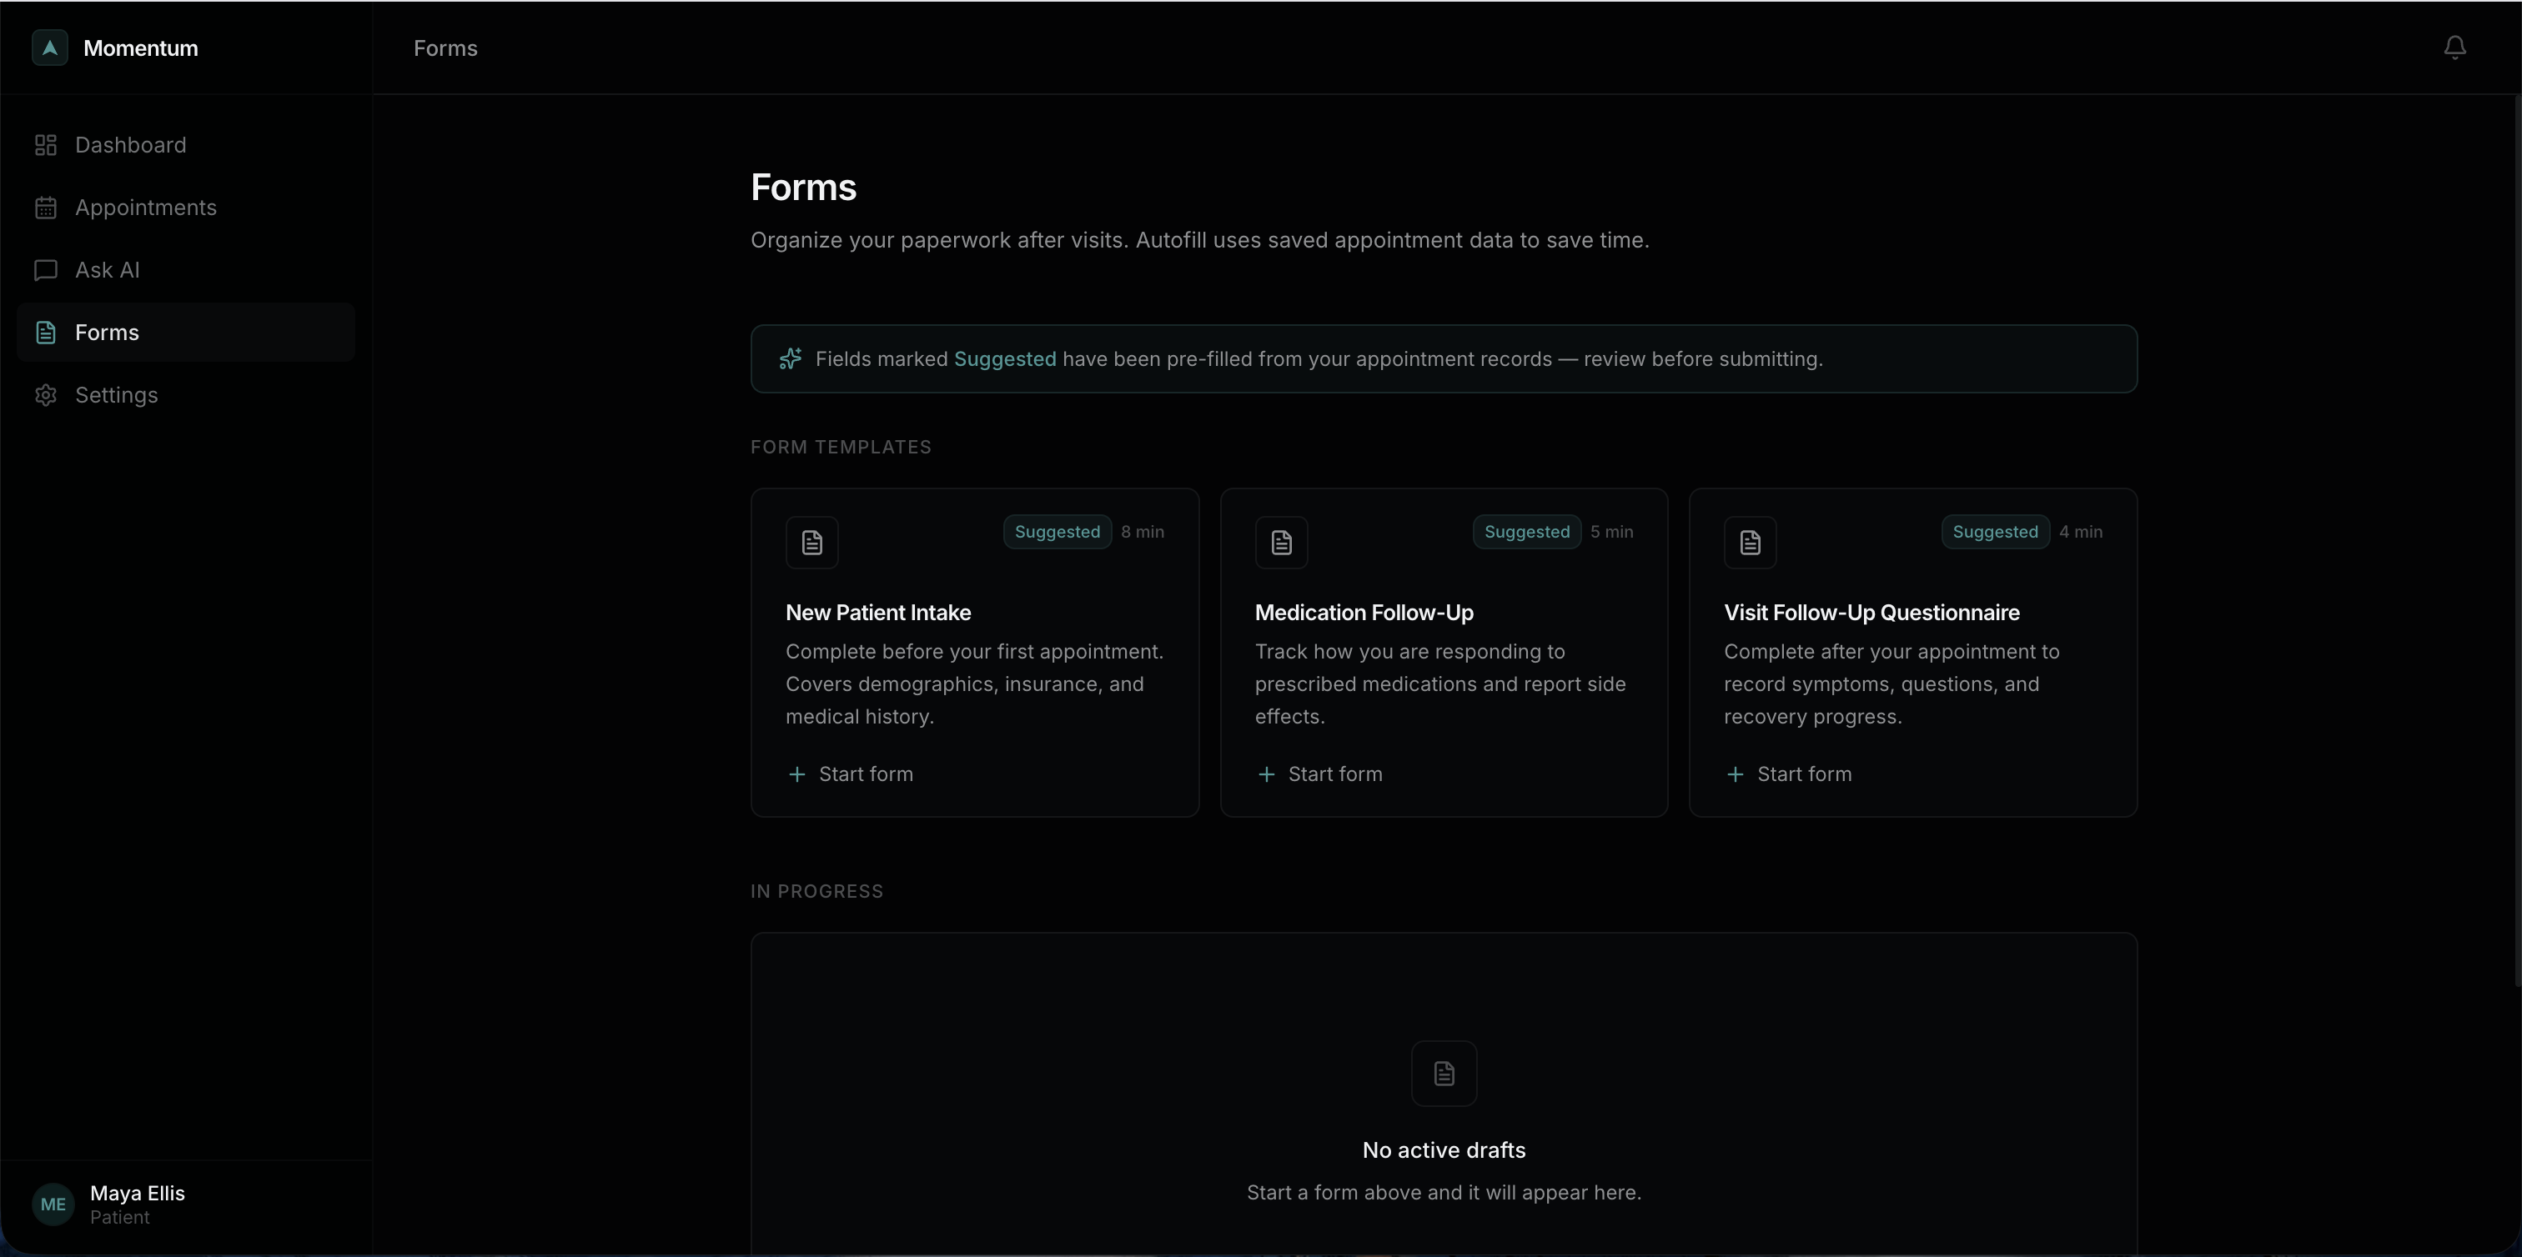The height and width of the screenshot is (1257, 2522).
Task: Click the No active drafts document icon
Action: [1443, 1073]
